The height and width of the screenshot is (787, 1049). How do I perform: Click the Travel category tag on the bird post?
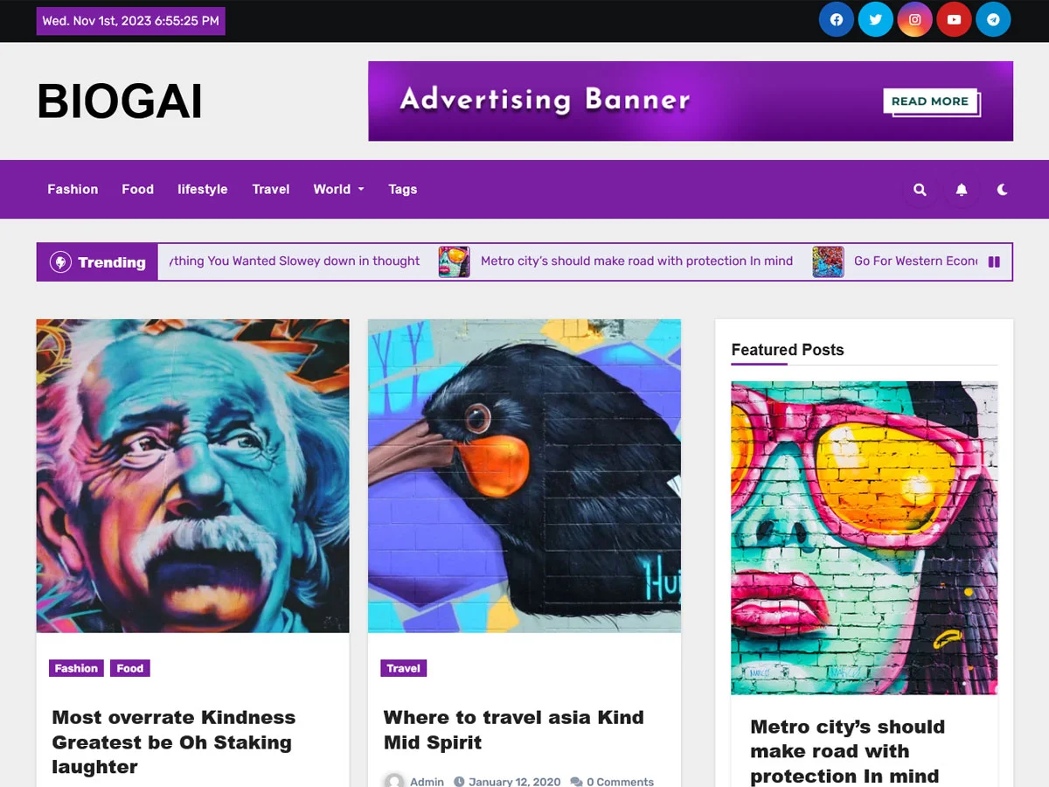pos(404,668)
